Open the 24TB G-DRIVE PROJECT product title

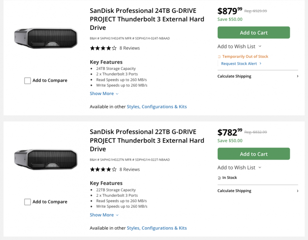point(147,19)
